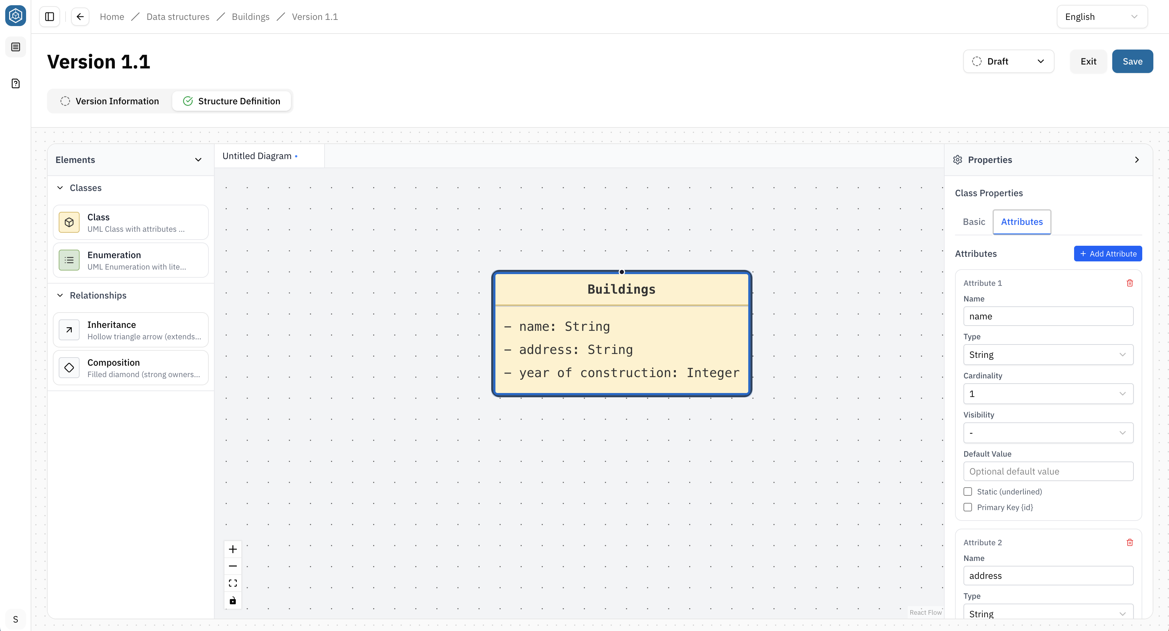The width and height of the screenshot is (1169, 631).
Task: Zoom out on the canvas
Action: 233,566
